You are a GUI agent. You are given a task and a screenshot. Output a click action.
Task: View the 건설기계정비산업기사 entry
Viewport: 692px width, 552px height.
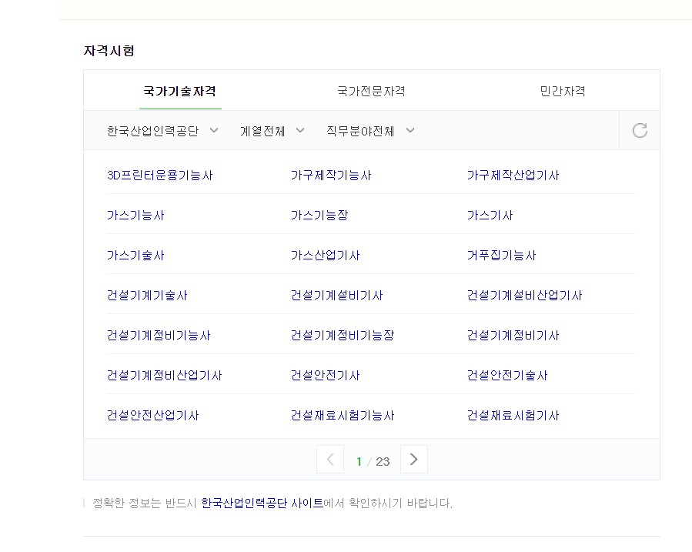pos(164,376)
